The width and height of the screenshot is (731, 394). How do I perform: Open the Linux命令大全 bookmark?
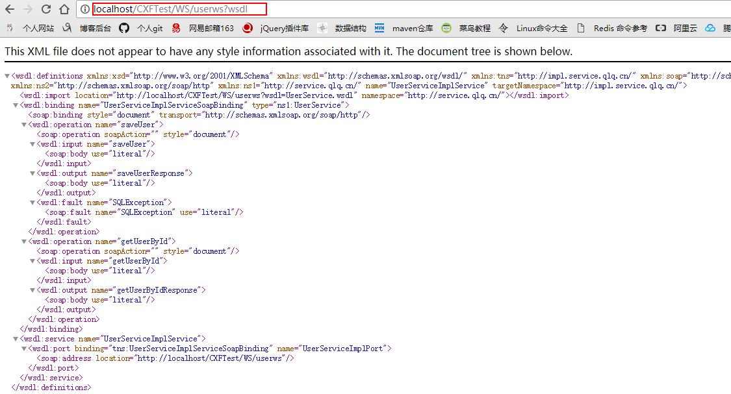(x=542, y=29)
